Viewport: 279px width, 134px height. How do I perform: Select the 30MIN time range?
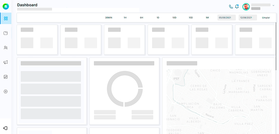(x=109, y=18)
